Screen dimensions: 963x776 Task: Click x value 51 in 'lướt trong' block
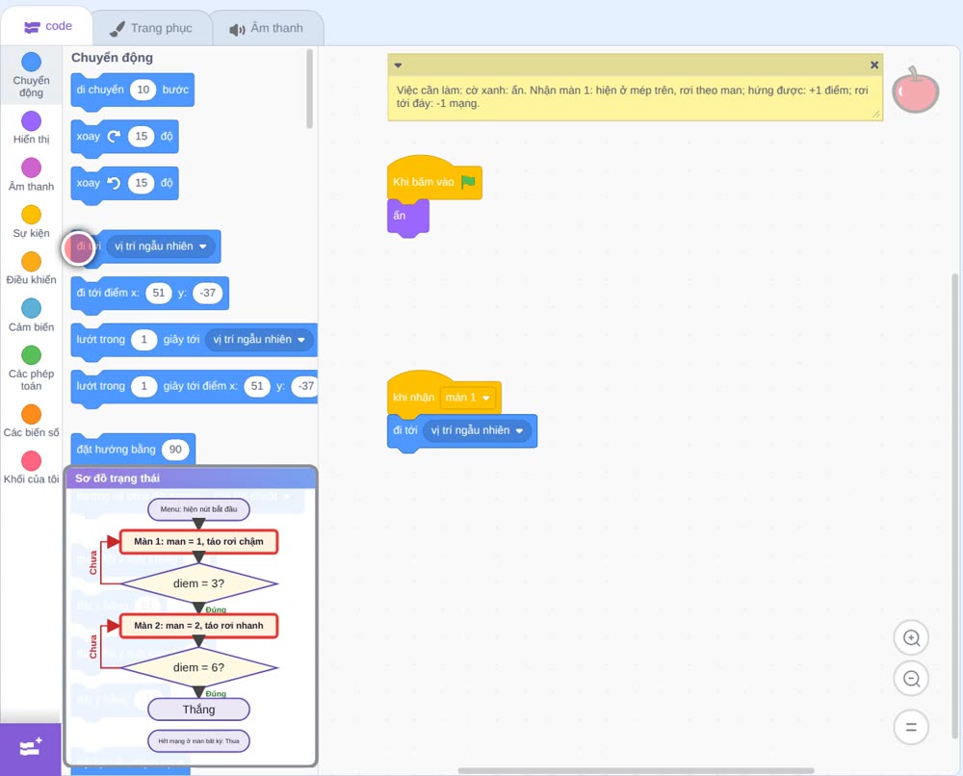pos(257,386)
